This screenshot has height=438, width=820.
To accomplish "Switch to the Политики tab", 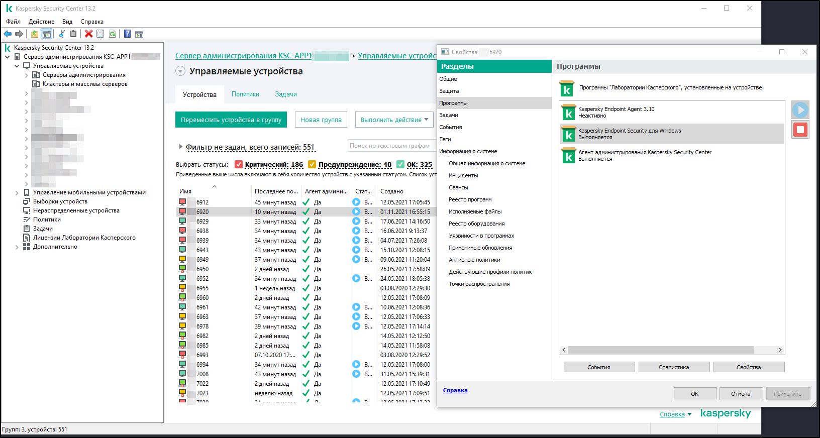I will point(245,94).
